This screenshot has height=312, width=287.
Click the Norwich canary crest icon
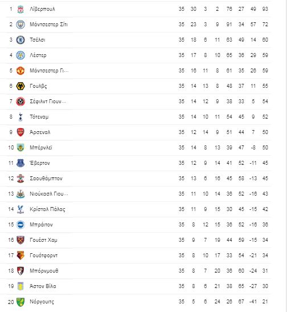click(x=20, y=302)
